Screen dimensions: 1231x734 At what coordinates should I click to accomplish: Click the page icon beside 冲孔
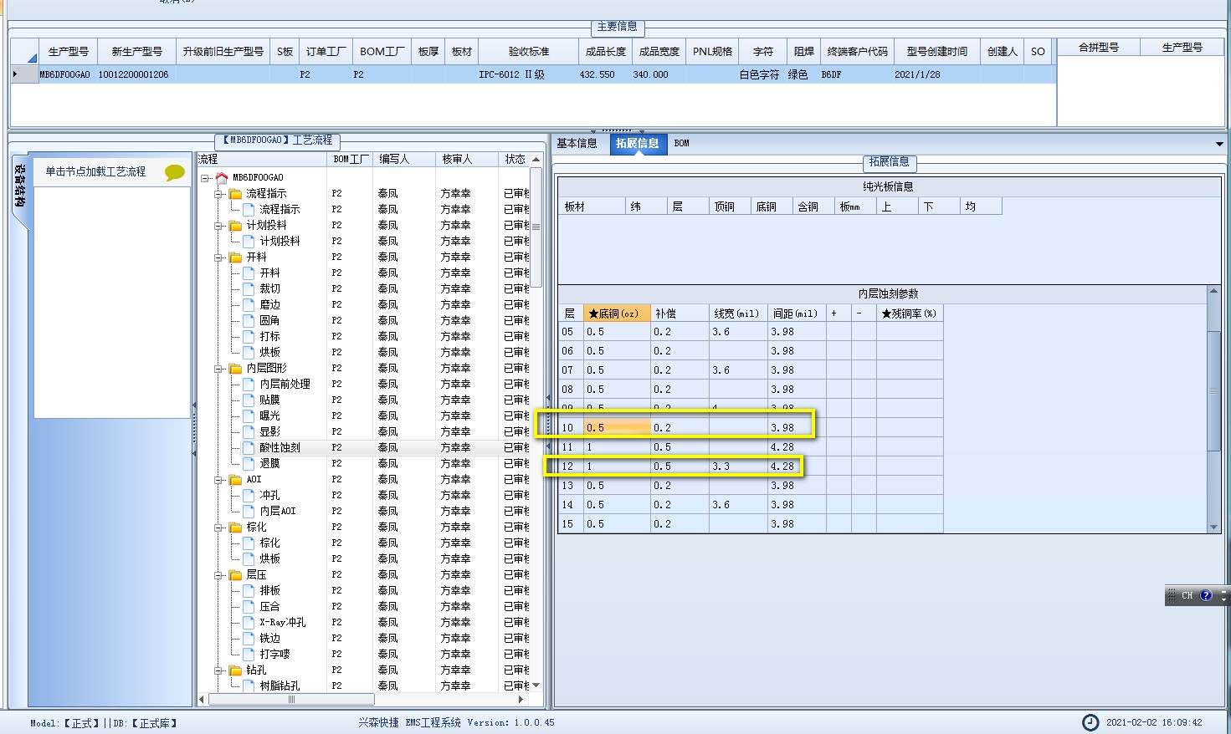click(249, 495)
